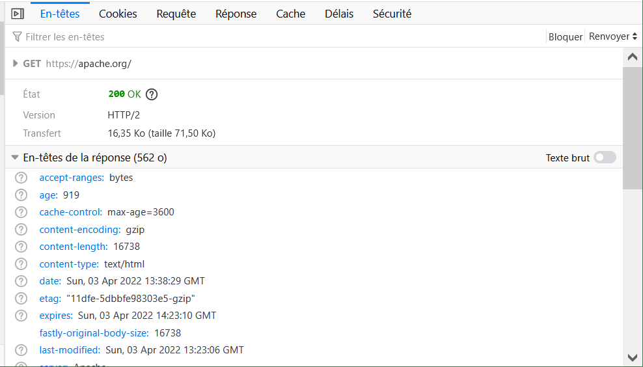Open the Requête tab
The height and width of the screenshot is (367, 643).
[176, 14]
